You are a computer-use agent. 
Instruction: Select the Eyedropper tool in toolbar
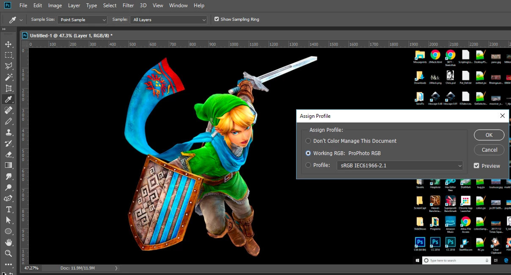[x=8, y=99]
